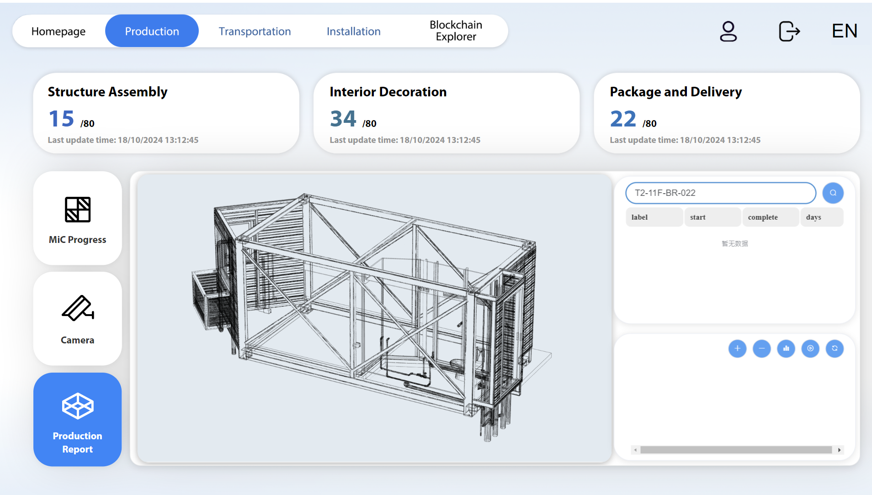Open the Camera view

tap(78, 319)
